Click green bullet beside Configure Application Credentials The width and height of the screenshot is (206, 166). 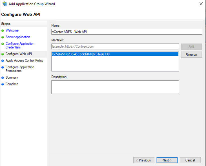(3, 44)
